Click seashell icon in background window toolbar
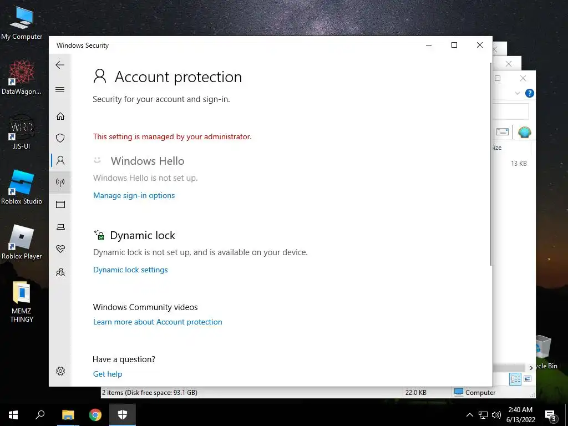This screenshot has width=568, height=426. coord(524,132)
